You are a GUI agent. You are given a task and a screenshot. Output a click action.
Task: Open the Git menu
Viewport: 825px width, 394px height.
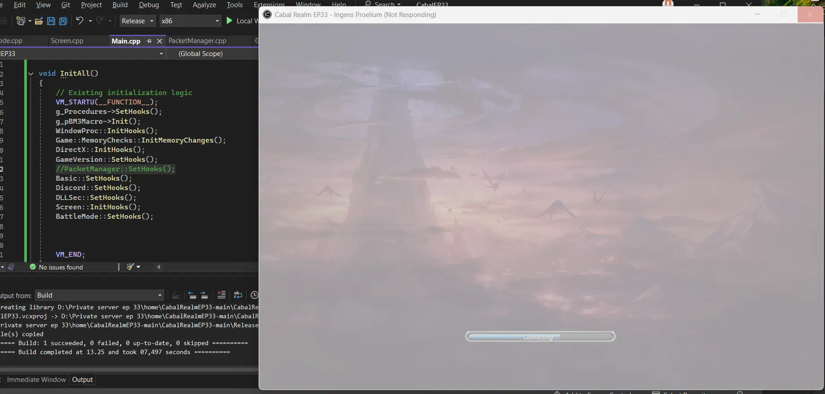(65, 5)
